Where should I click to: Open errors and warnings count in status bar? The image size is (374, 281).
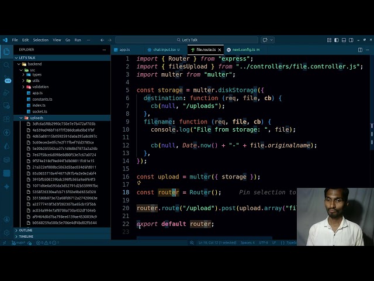click(x=47, y=243)
